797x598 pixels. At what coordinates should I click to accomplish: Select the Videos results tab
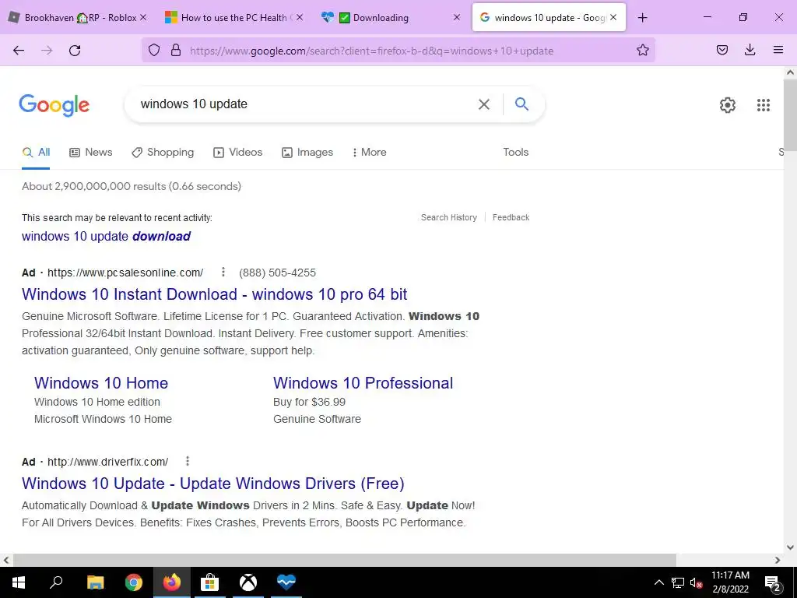click(238, 152)
